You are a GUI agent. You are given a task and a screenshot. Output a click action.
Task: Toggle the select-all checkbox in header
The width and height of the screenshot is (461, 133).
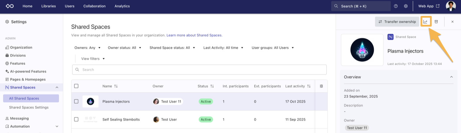76,86
